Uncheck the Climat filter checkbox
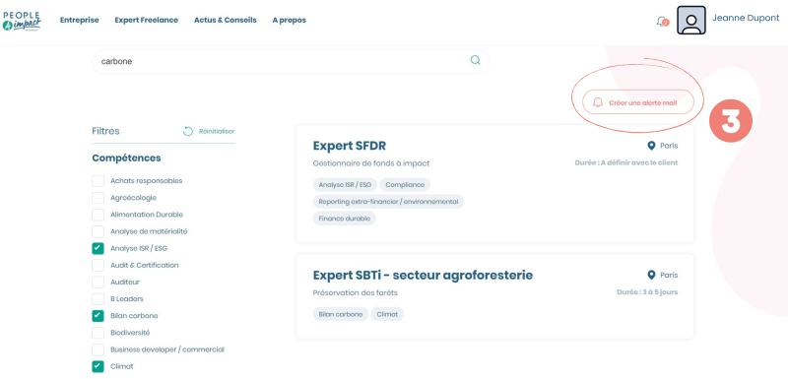Image resolution: width=788 pixels, height=379 pixels. 98,366
